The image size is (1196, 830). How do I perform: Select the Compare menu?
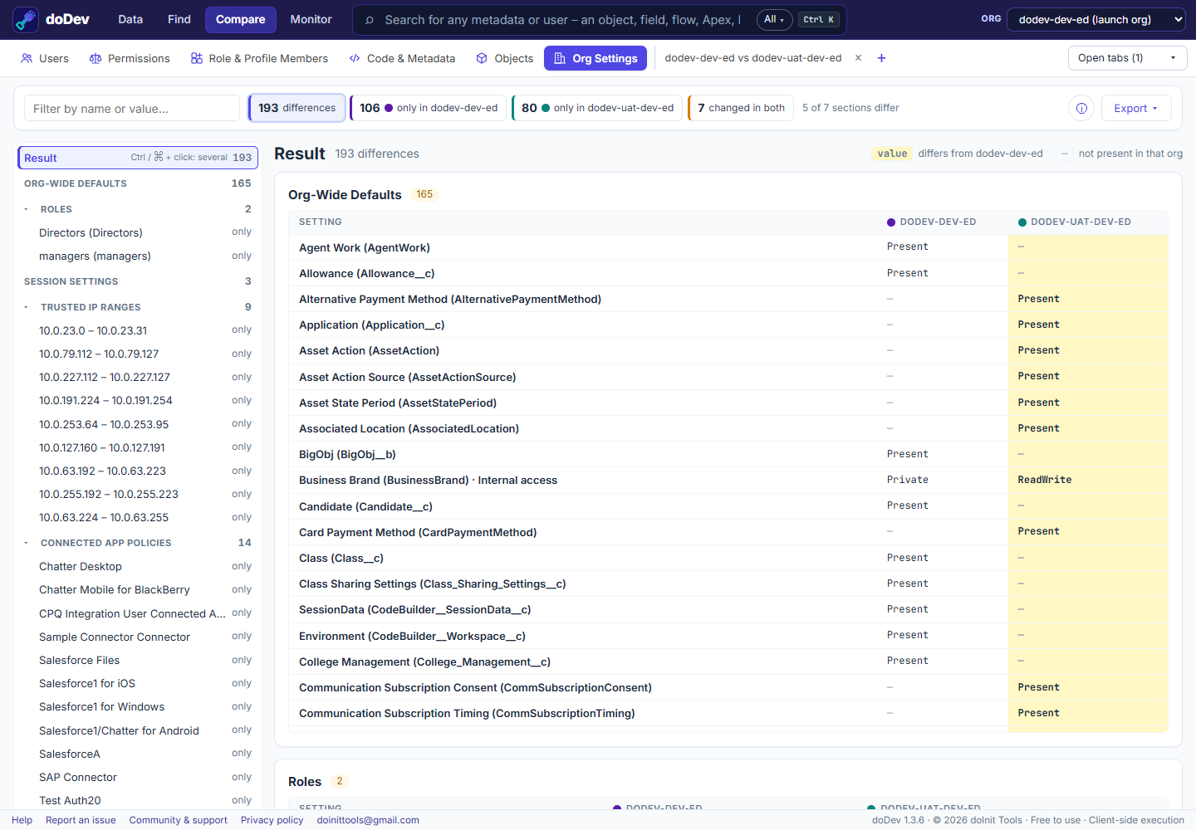point(241,20)
